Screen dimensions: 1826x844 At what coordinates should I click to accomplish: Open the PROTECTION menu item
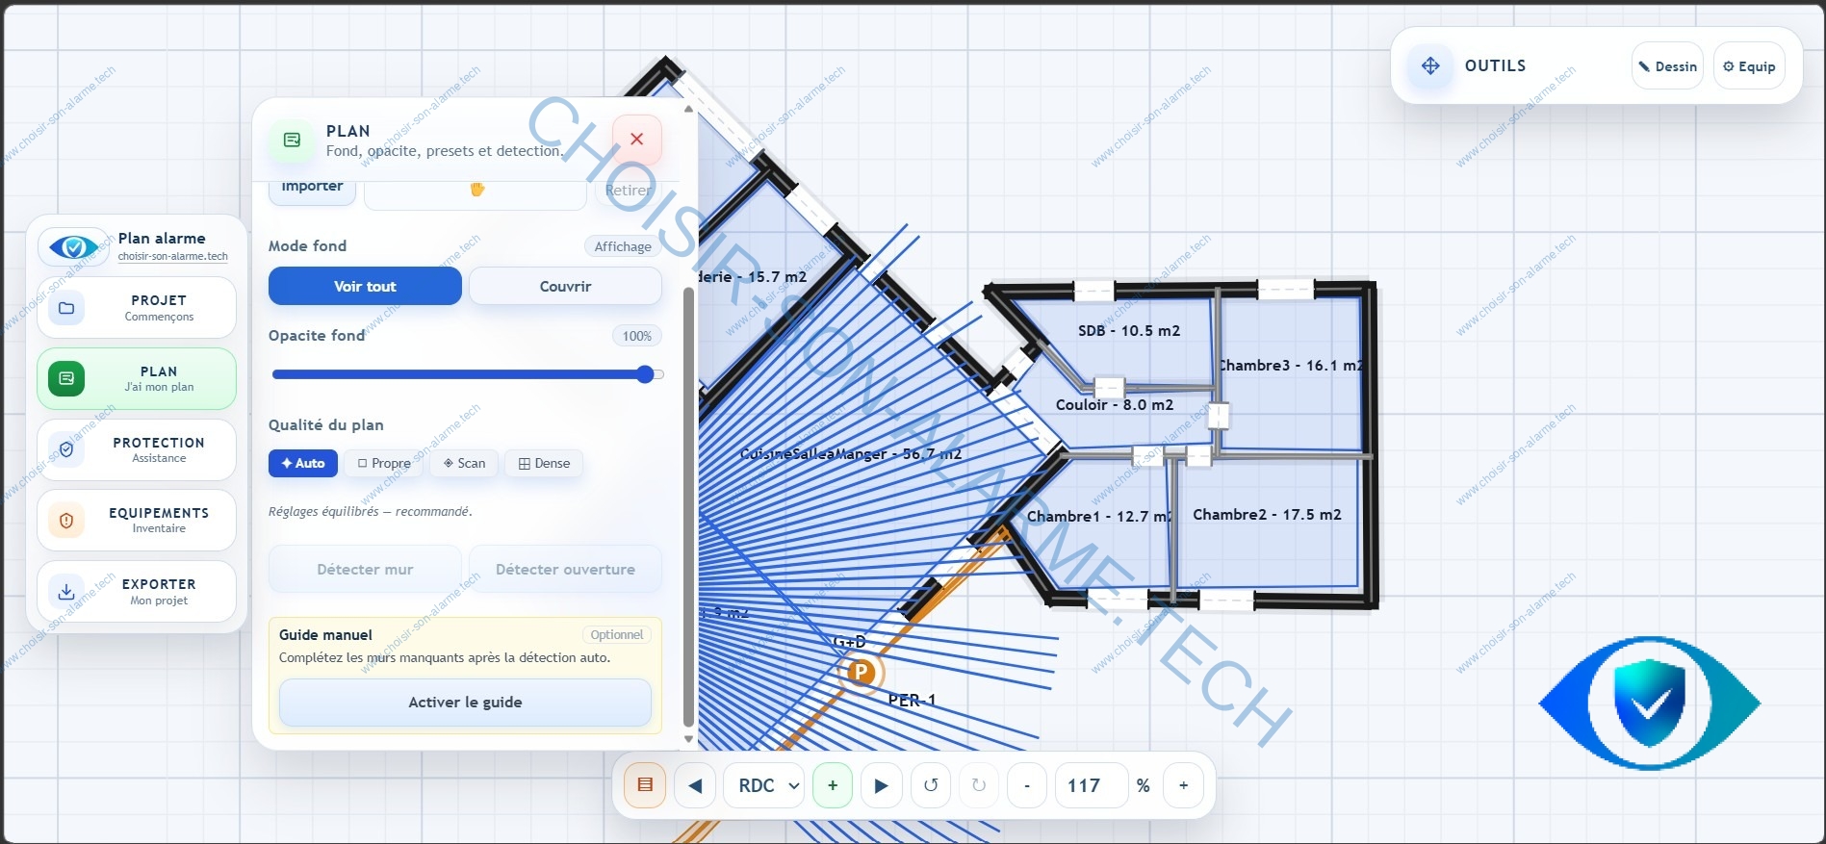tap(137, 449)
